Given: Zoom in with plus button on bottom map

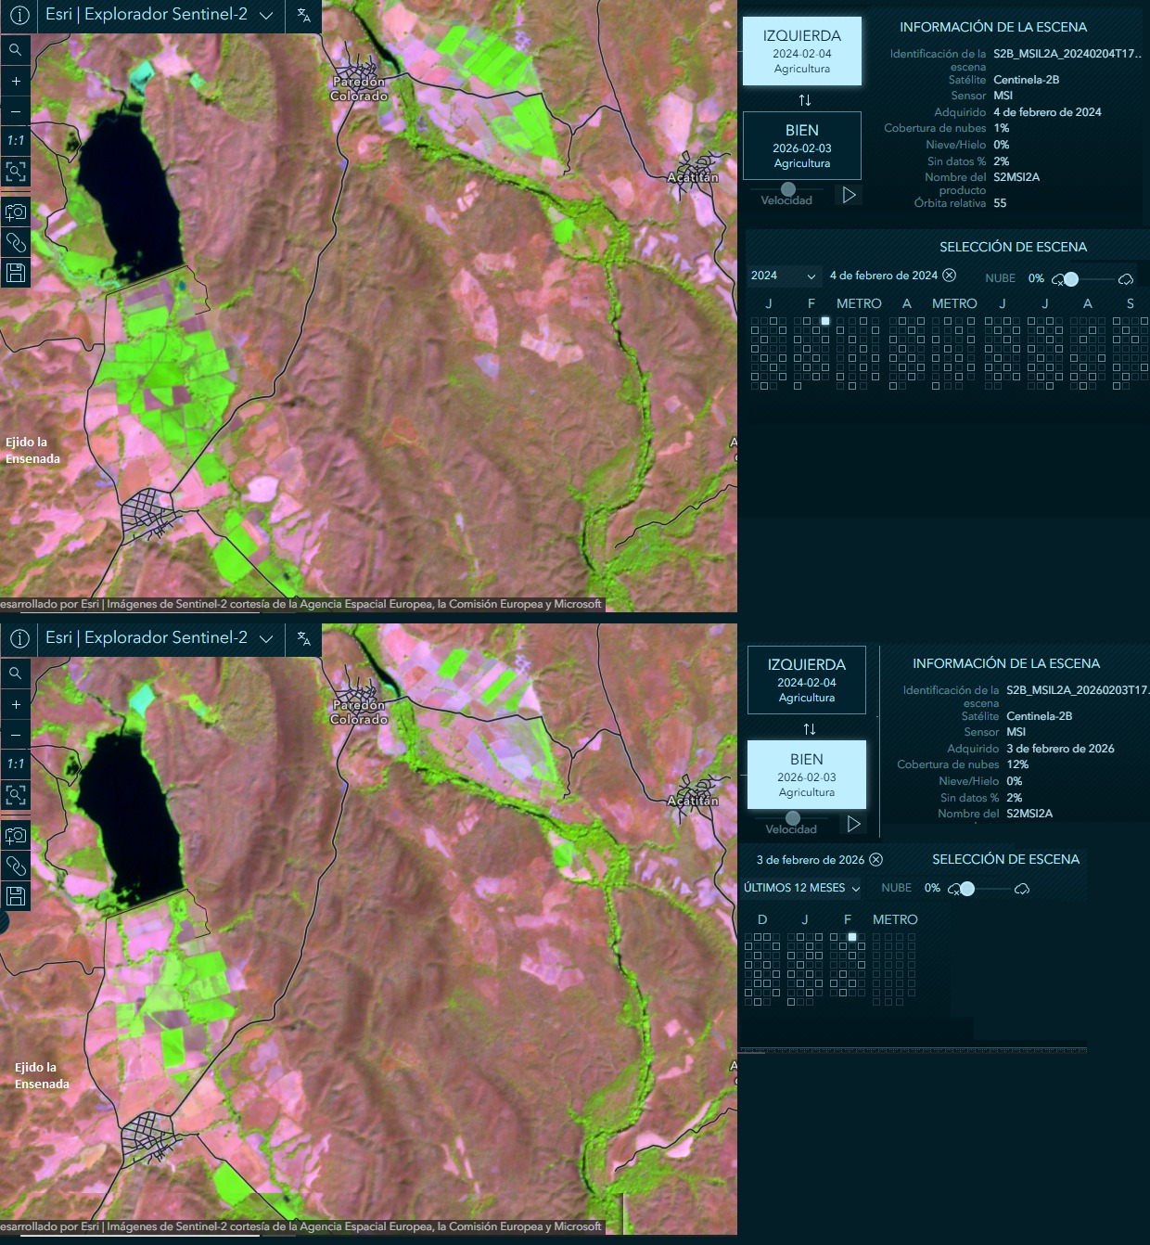Looking at the screenshot, I should click(x=16, y=705).
